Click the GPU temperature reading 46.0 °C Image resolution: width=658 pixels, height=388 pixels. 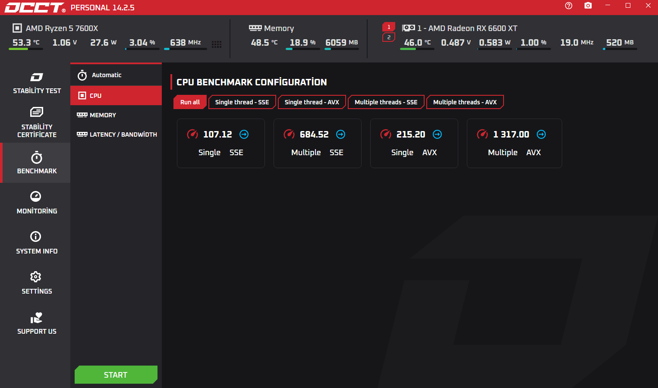[x=417, y=43]
